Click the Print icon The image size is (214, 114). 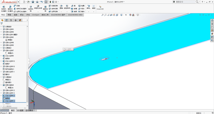[x=37, y=2]
